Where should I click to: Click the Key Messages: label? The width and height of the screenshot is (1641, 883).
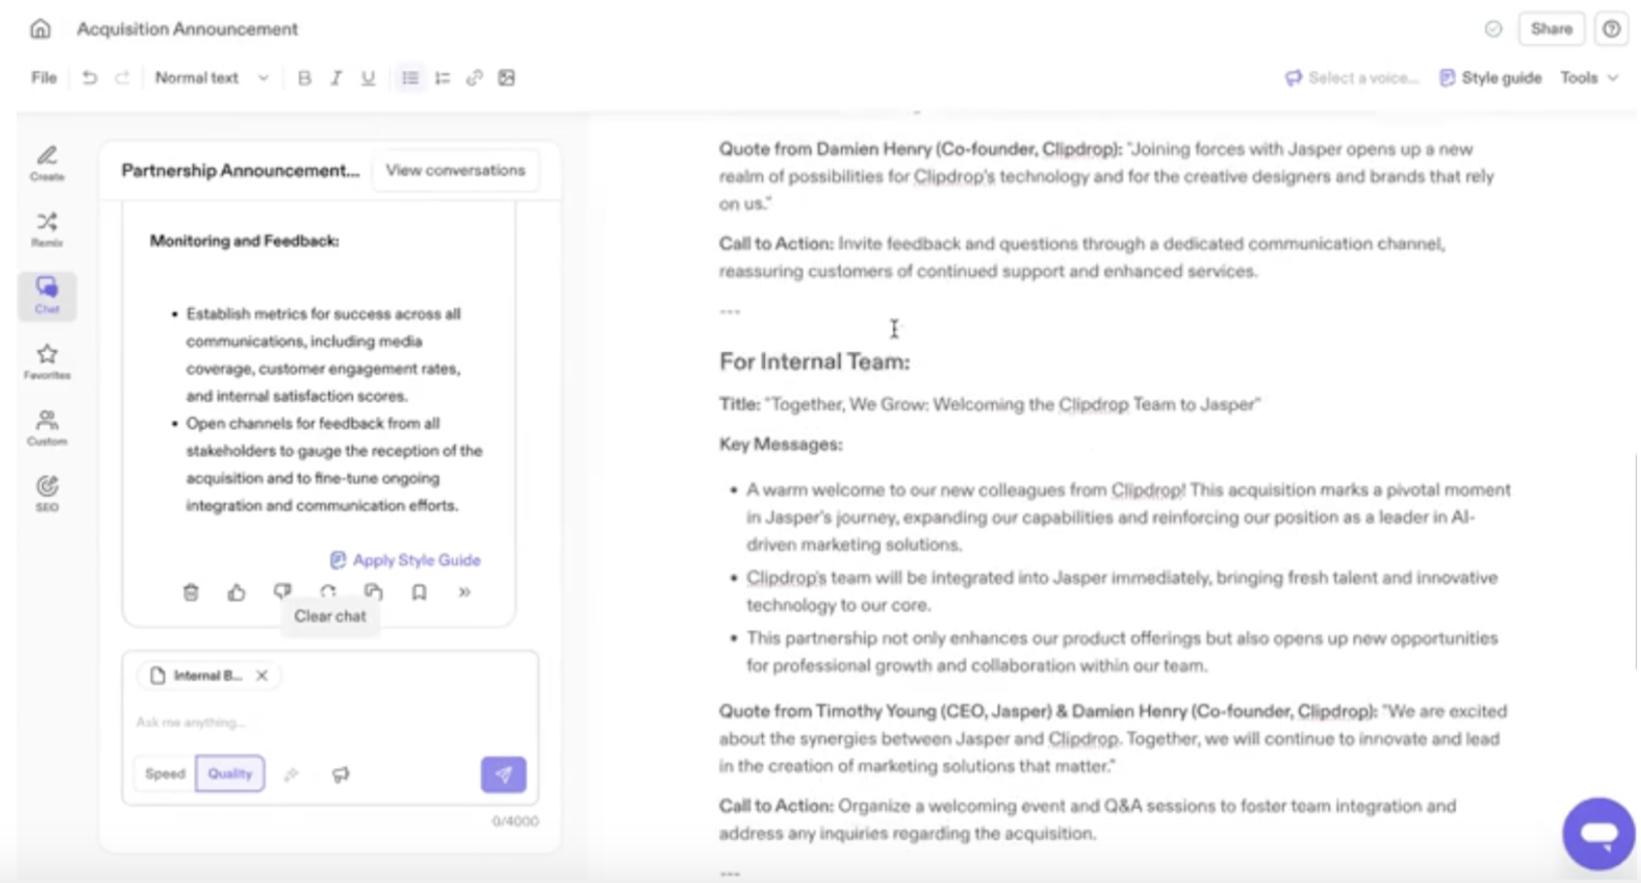(x=781, y=444)
